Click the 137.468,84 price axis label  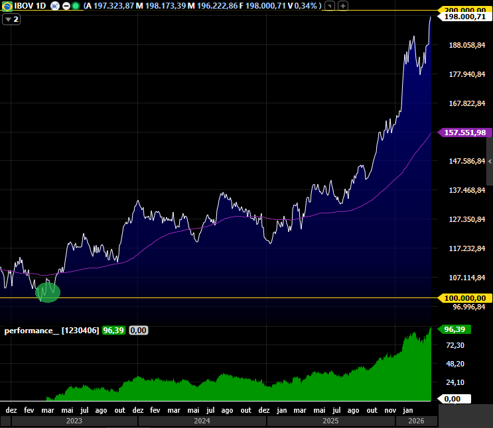[467, 190]
